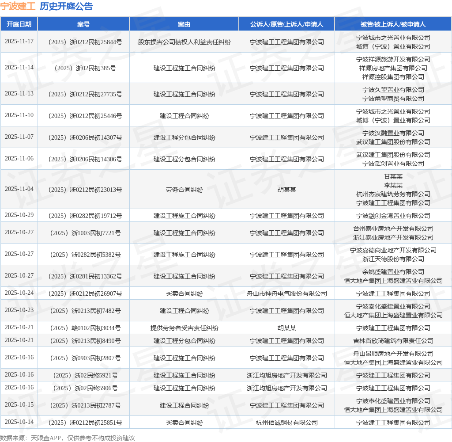Screen dimensions: 452x442
Task: Click defendant 宁波久望置业有限公司
Action: 393,90
